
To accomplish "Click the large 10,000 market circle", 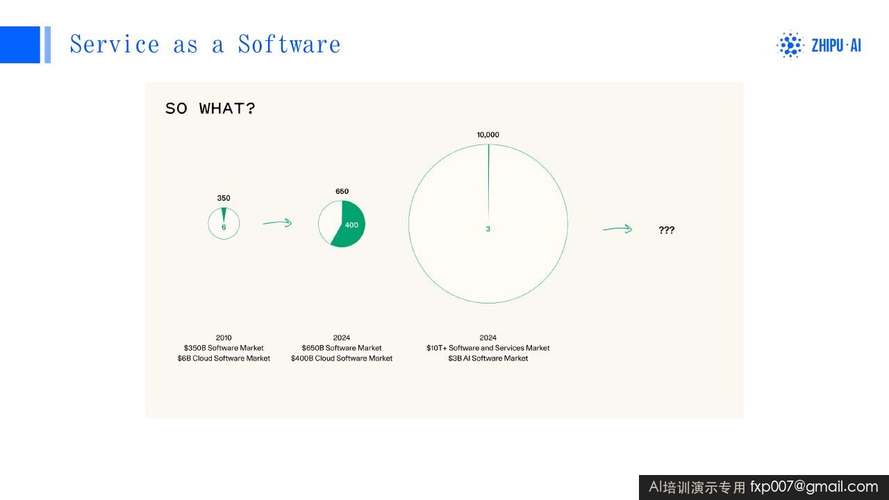I will (x=488, y=224).
